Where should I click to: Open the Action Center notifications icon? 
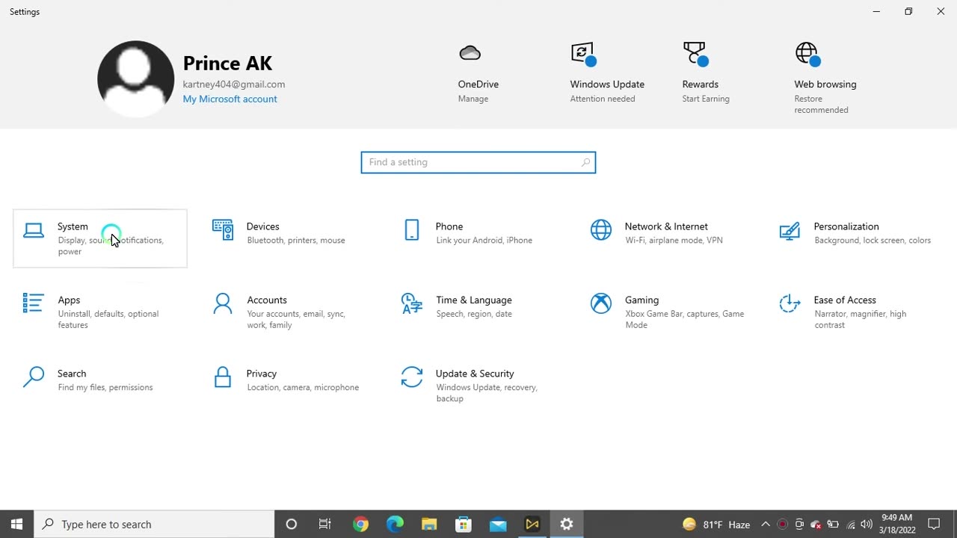pos(934,524)
